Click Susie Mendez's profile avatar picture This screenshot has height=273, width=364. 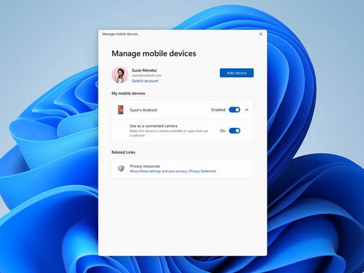click(120, 75)
